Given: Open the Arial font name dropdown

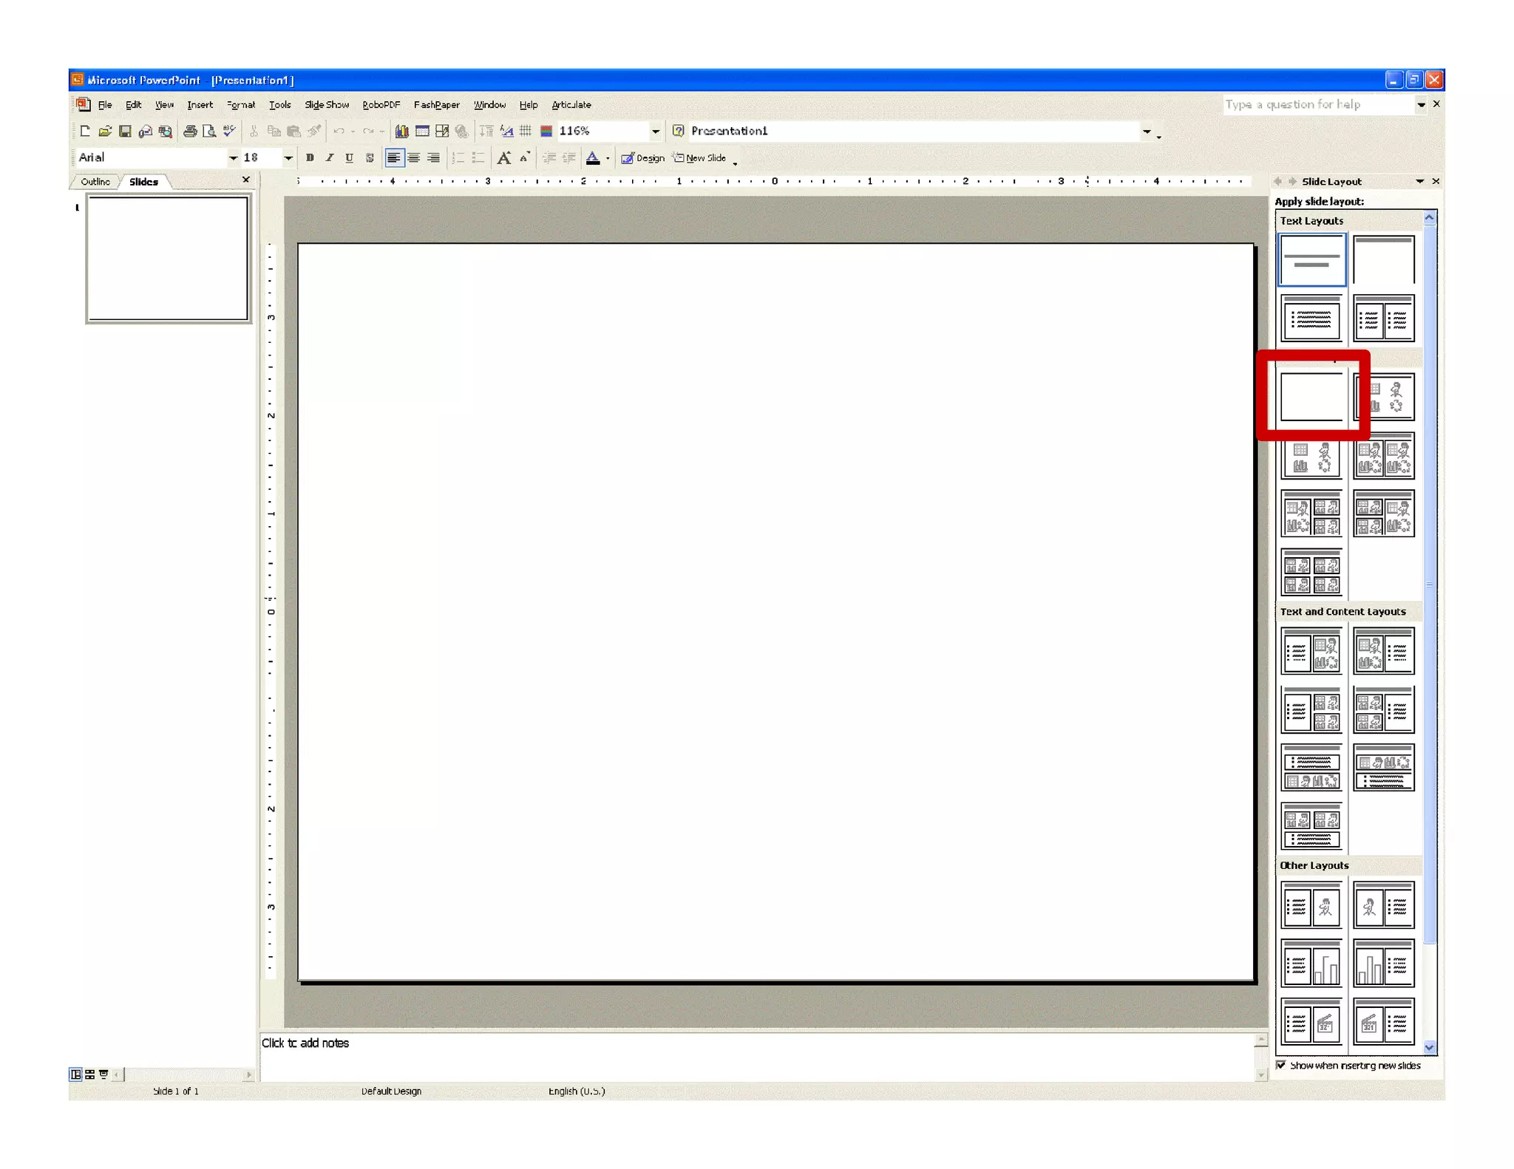Looking at the screenshot, I should point(233,157).
